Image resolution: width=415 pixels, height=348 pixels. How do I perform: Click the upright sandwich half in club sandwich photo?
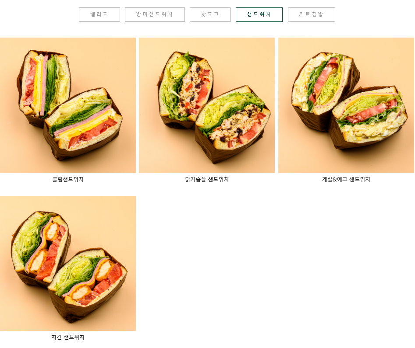pos(44,87)
